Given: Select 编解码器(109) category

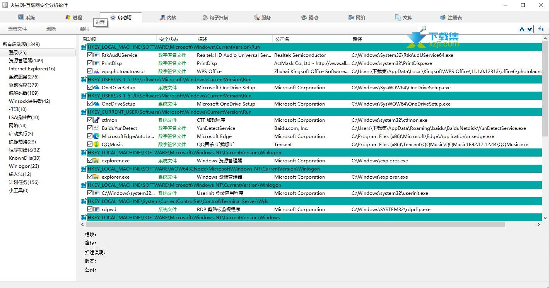Looking at the screenshot, I should point(24,93).
